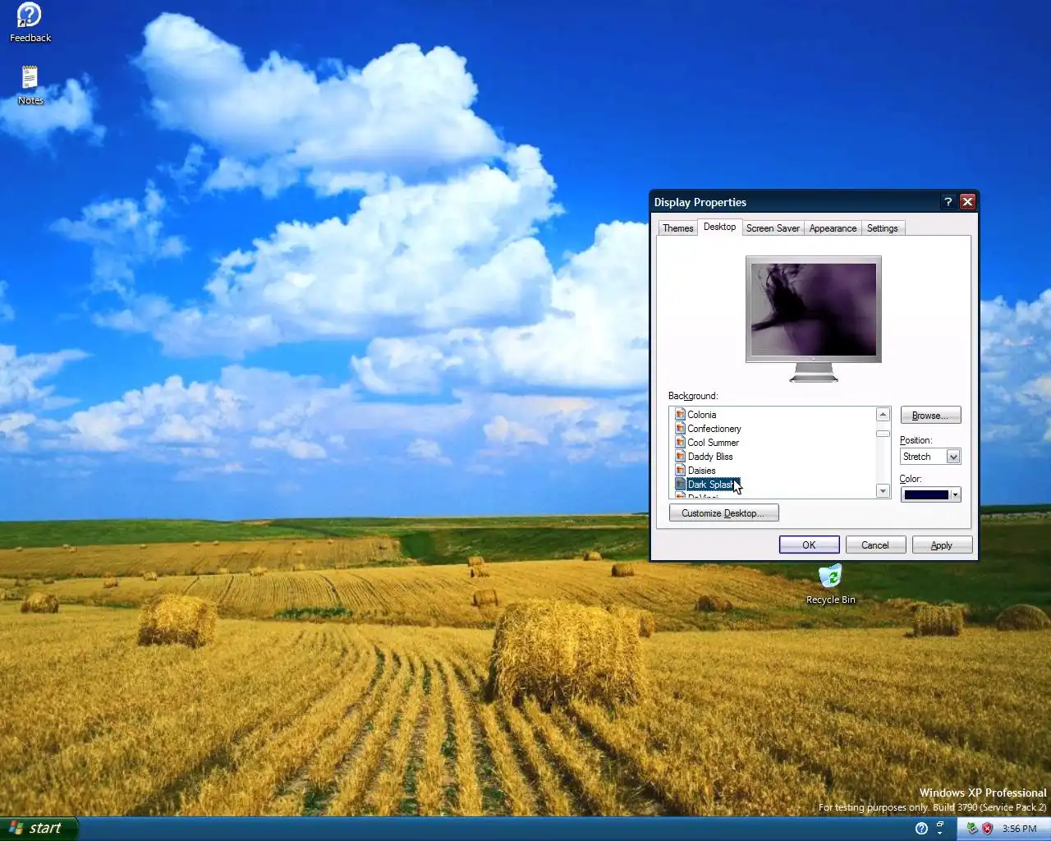Click the taskbar help question mark icon
This screenshot has width=1051, height=841.
[x=921, y=829]
